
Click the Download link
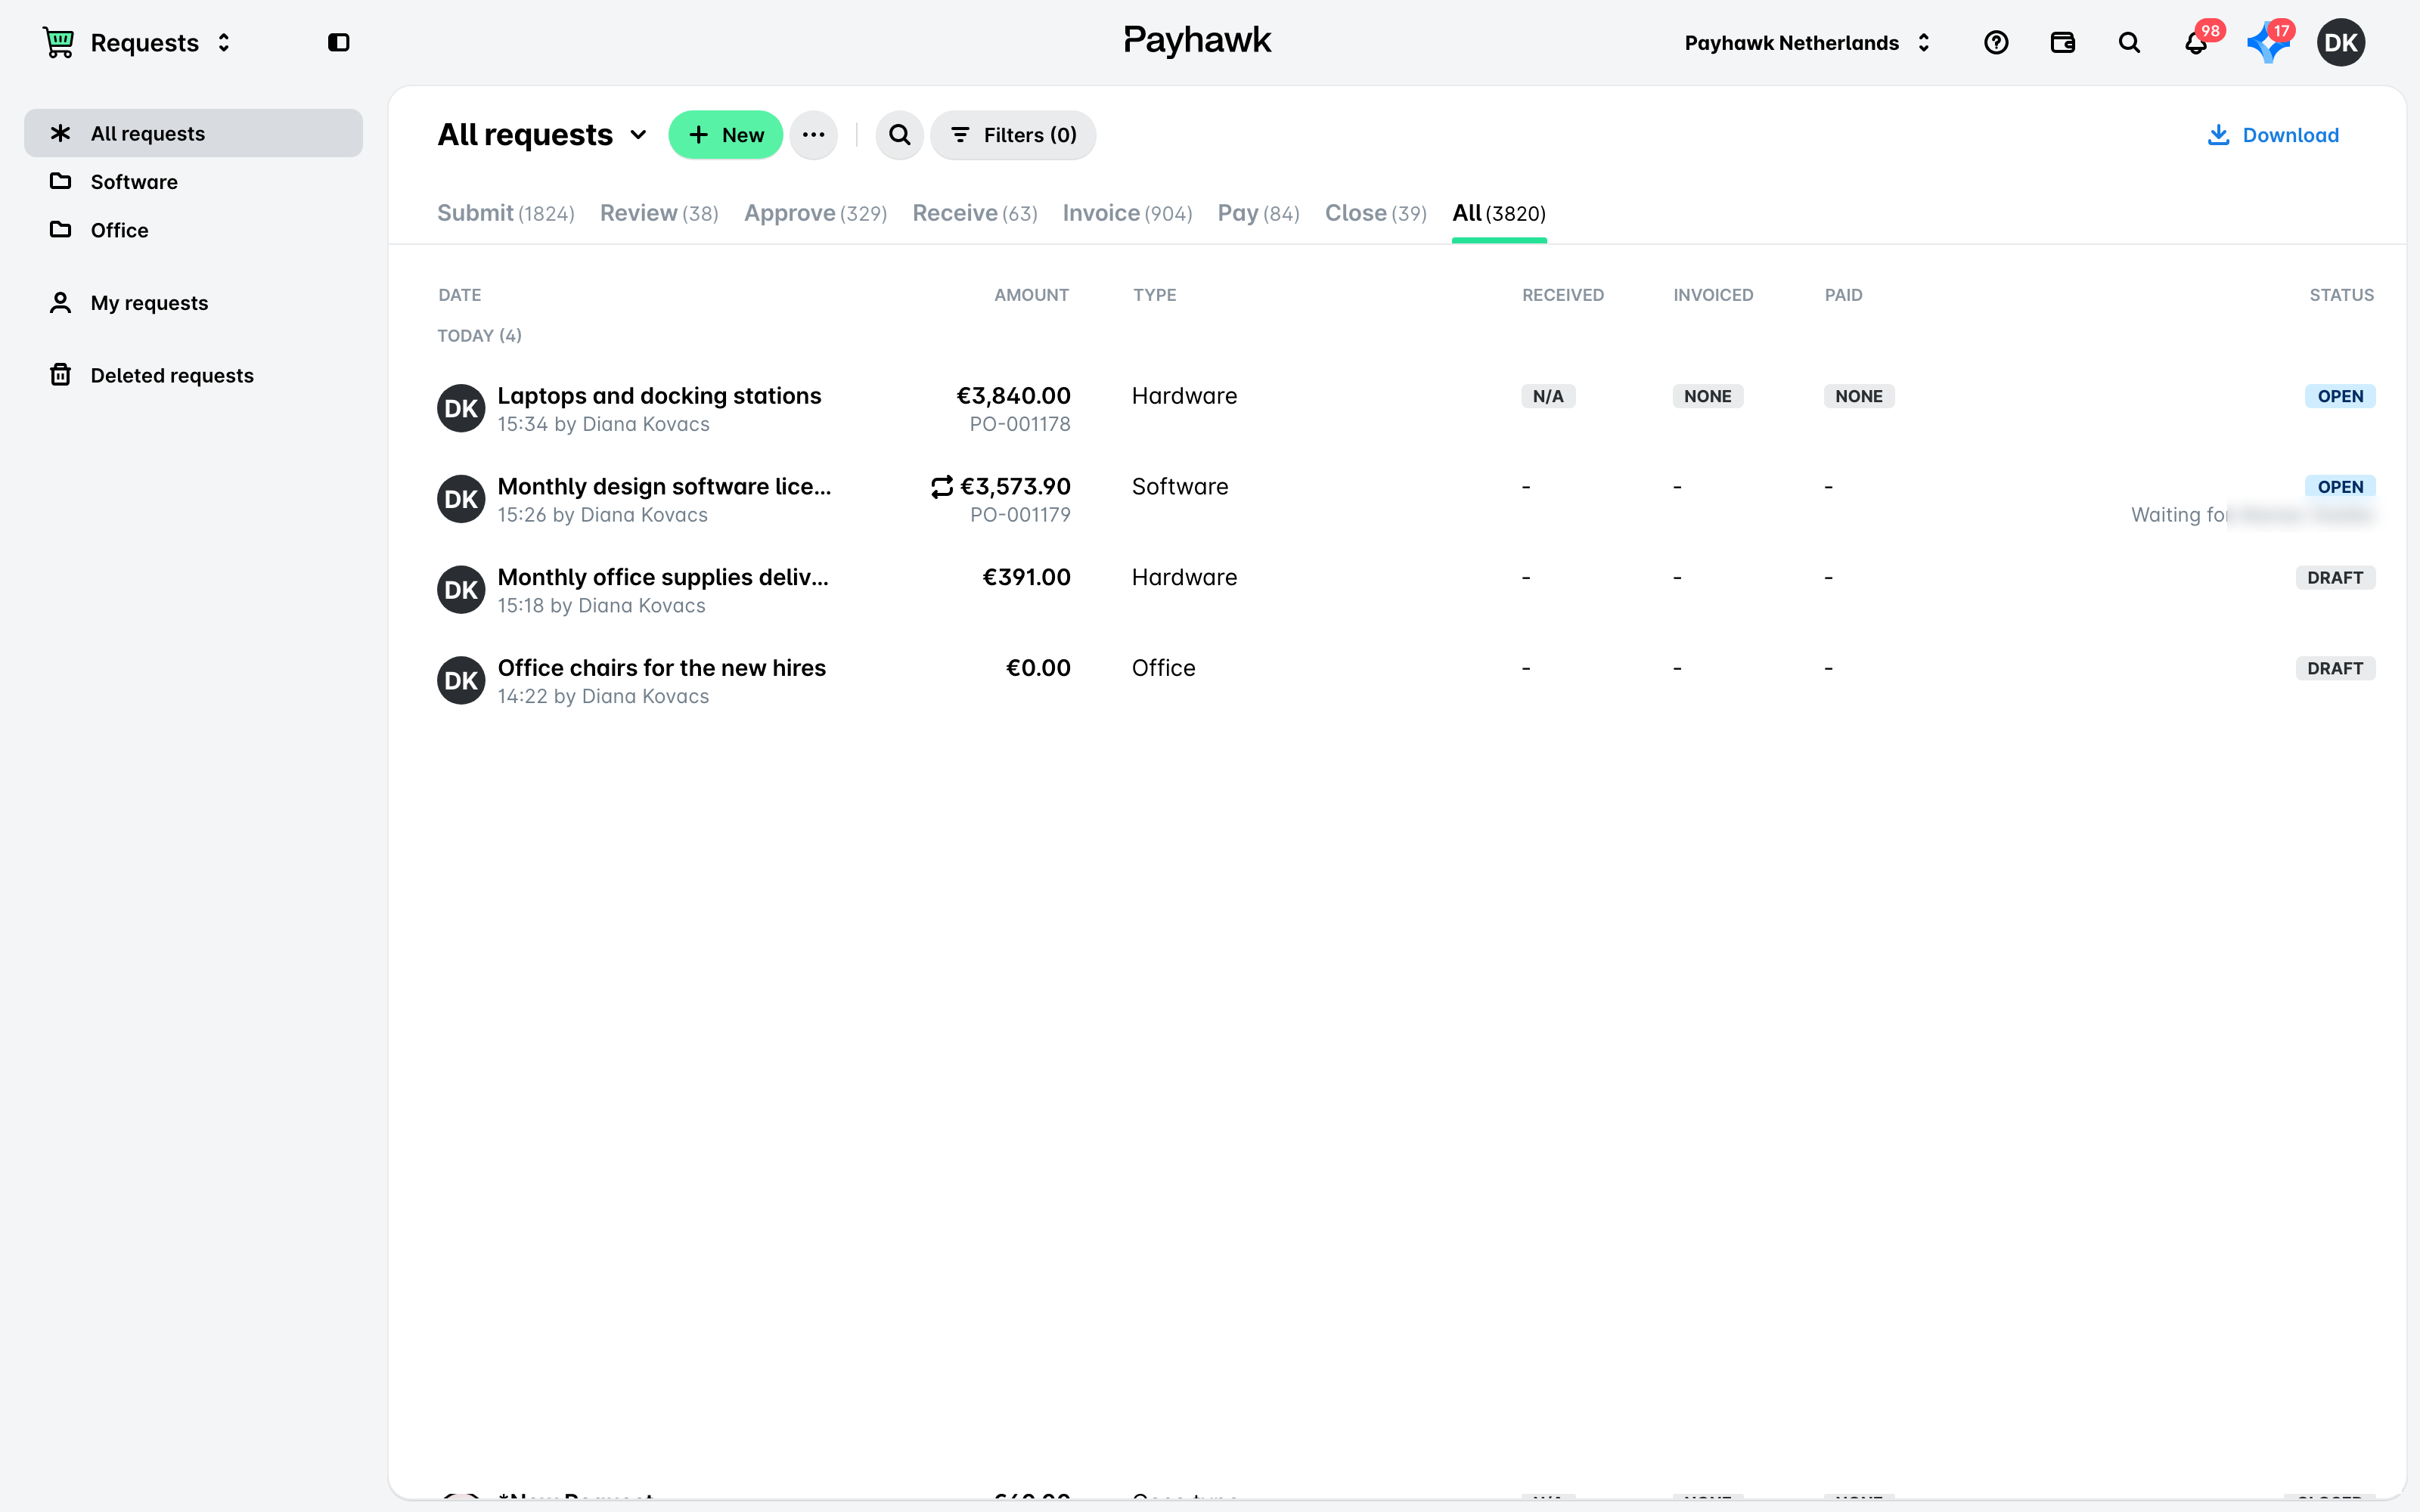[x=2273, y=135]
